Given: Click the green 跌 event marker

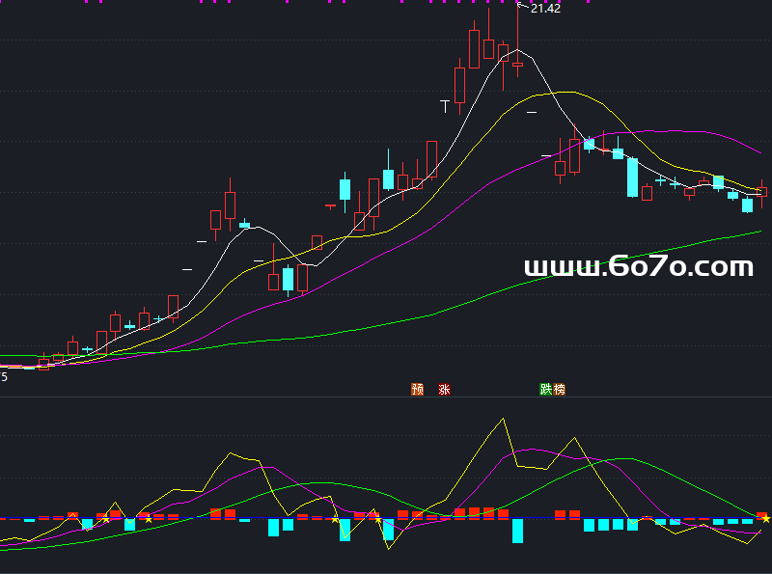Looking at the screenshot, I should point(546,390).
